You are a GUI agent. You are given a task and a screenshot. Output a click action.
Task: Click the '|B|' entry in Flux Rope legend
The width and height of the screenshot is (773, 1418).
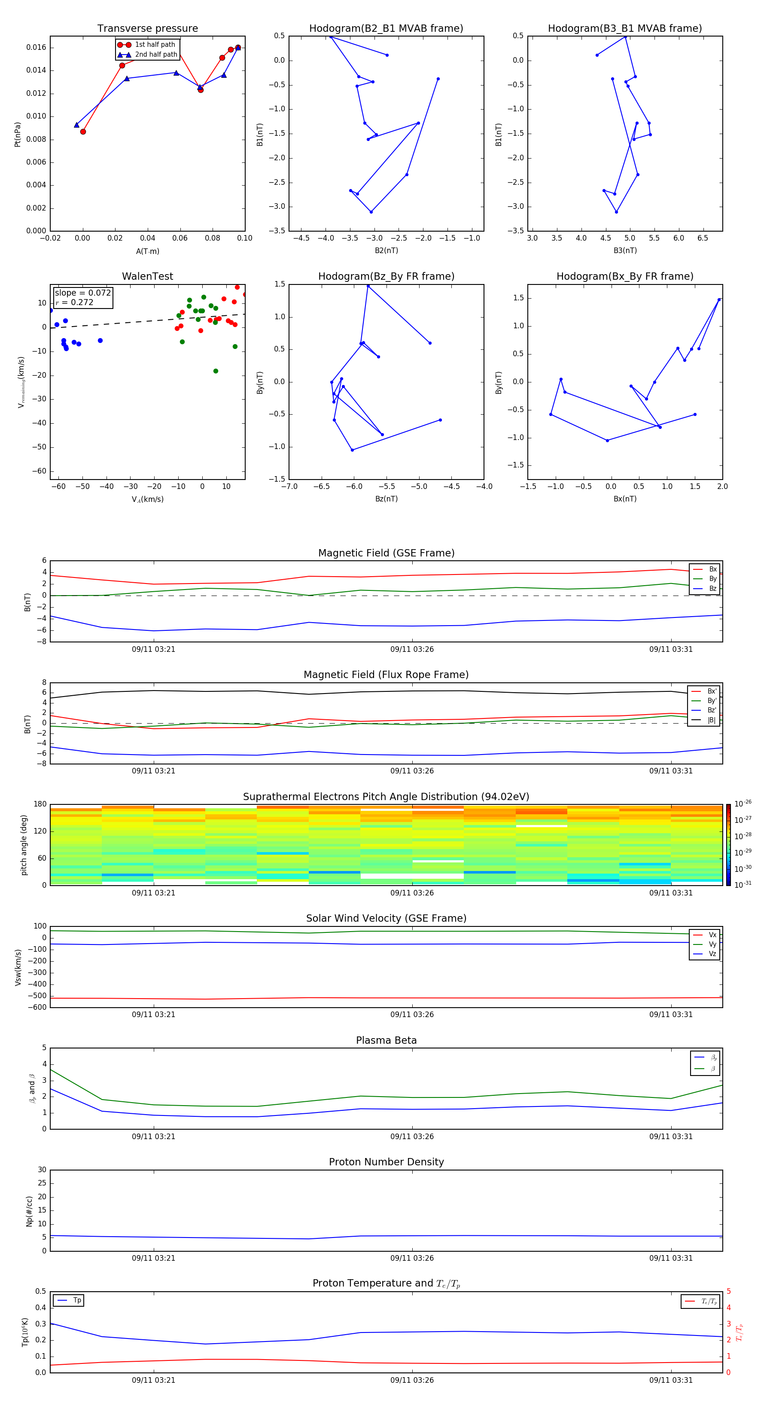click(704, 720)
